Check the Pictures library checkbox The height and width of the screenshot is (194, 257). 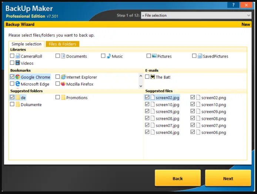click(x=148, y=56)
